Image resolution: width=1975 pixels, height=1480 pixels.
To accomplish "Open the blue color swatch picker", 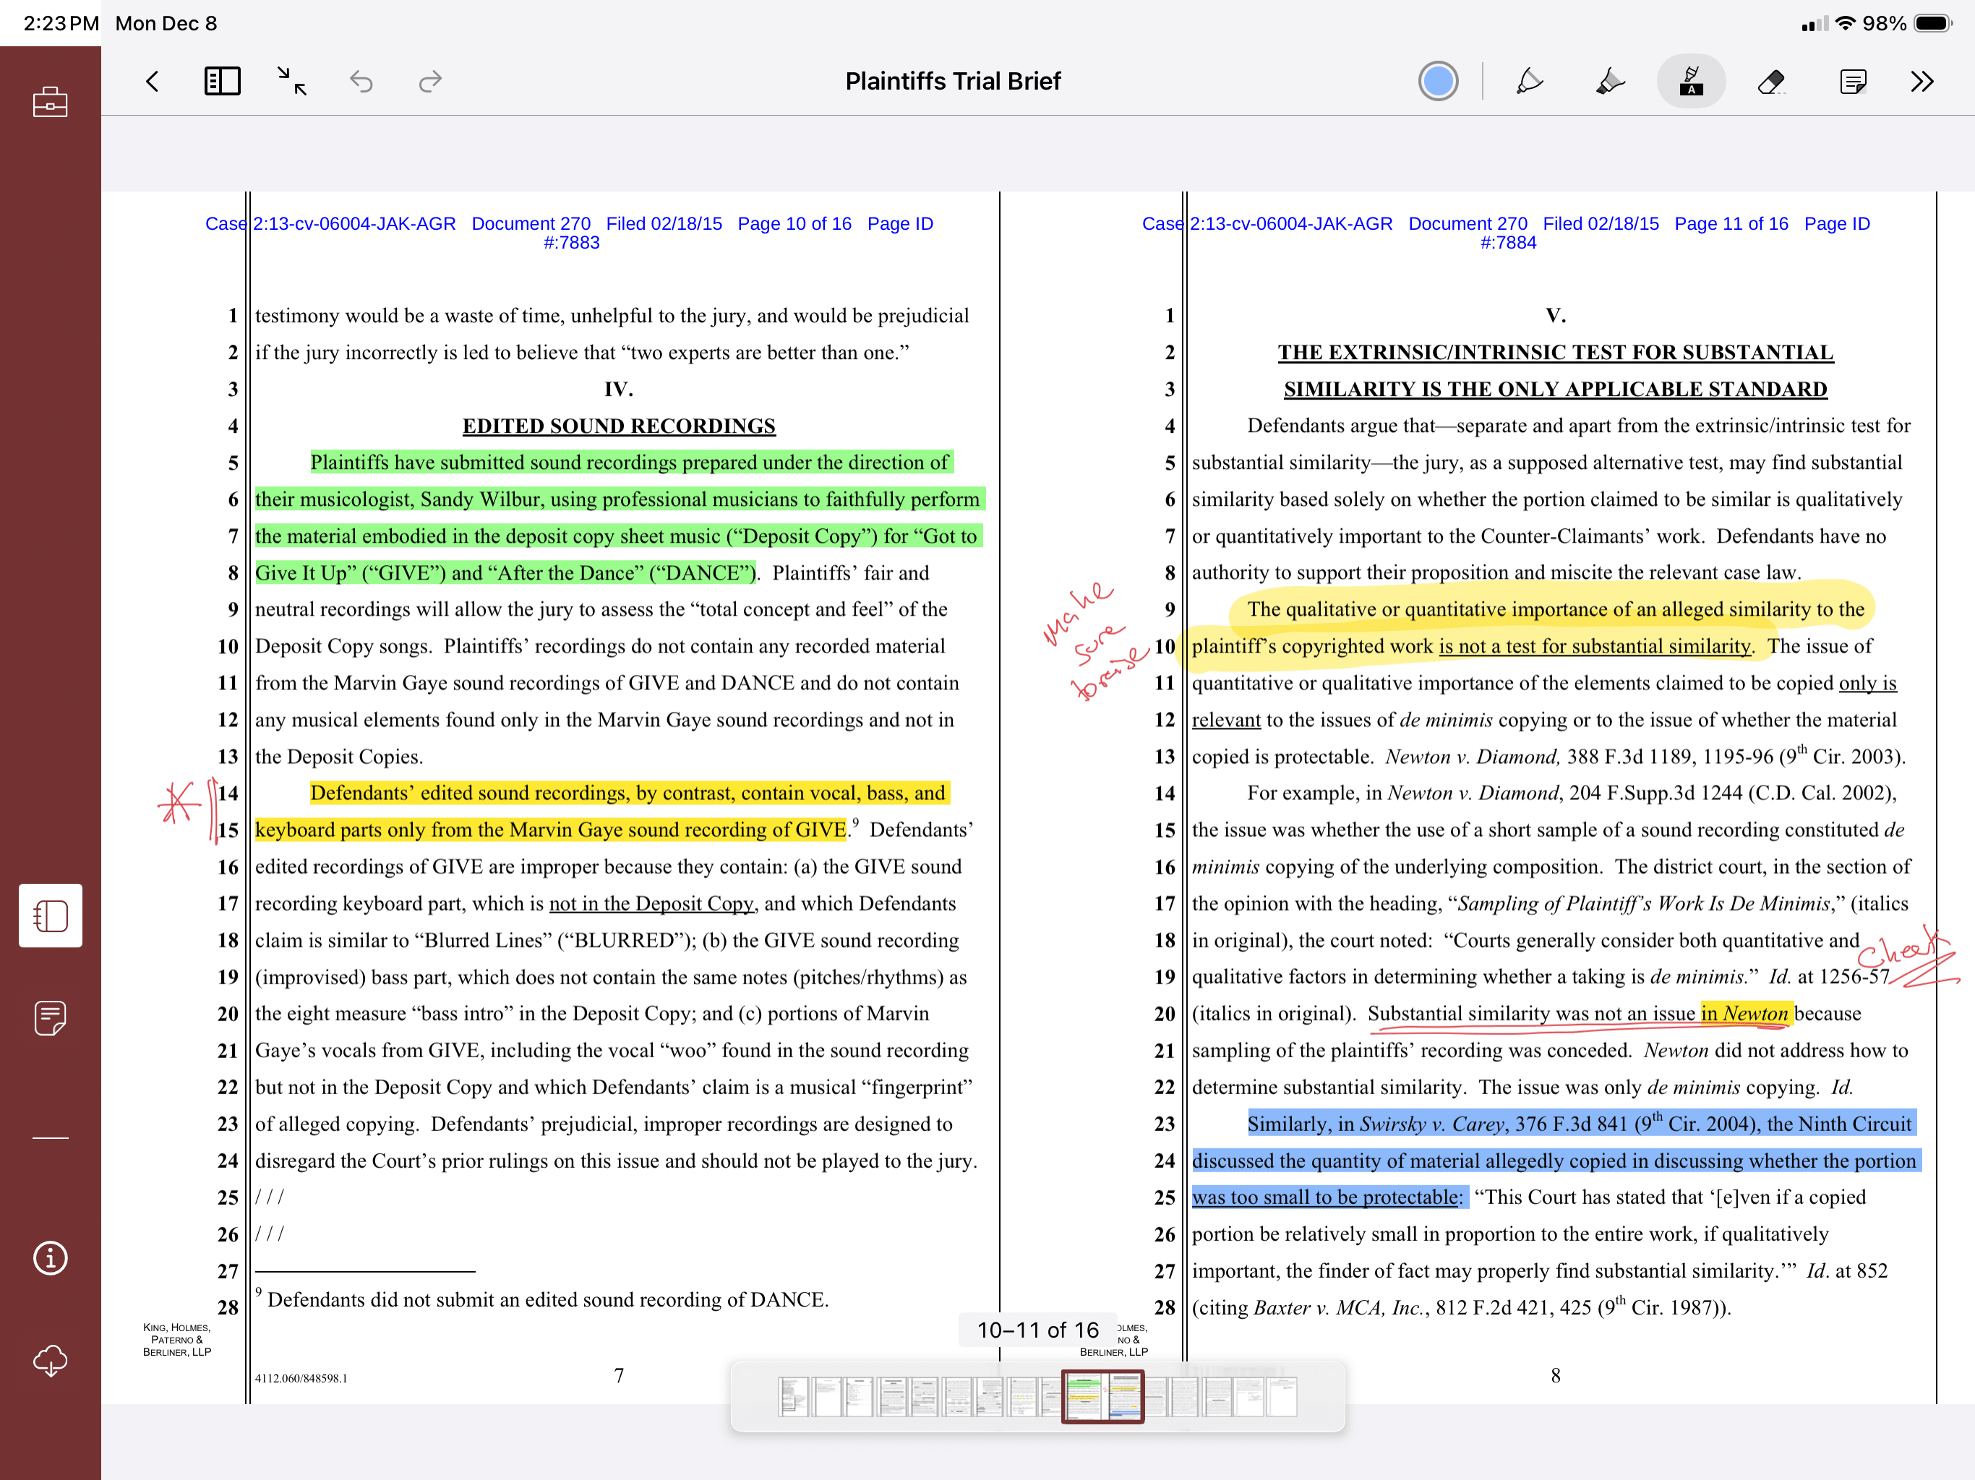I will tap(1437, 81).
